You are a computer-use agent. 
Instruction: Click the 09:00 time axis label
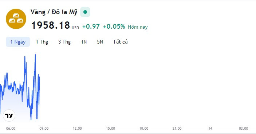[x=44, y=129]
